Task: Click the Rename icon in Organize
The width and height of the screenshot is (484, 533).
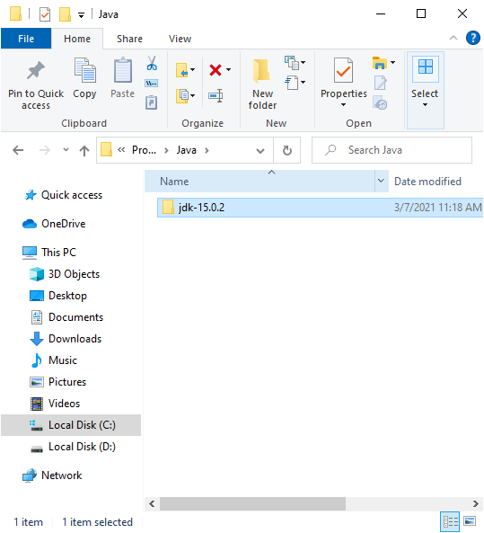Action: (216, 95)
